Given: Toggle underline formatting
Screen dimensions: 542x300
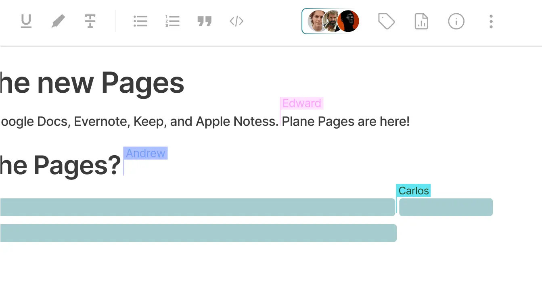Looking at the screenshot, I should pyautogui.click(x=26, y=21).
